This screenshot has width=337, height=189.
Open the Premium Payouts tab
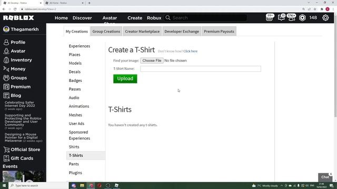219,31
